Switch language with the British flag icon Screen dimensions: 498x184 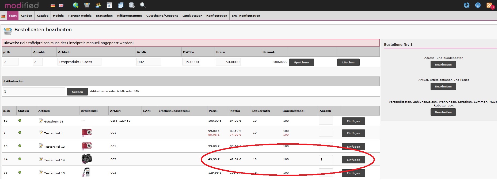[61, 6]
